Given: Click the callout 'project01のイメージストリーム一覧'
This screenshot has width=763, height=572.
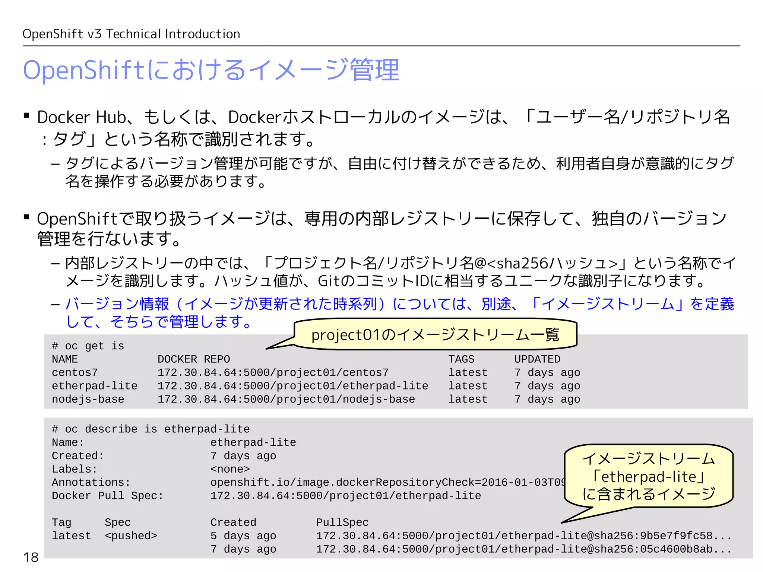Looking at the screenshot, I should [435, 334].
